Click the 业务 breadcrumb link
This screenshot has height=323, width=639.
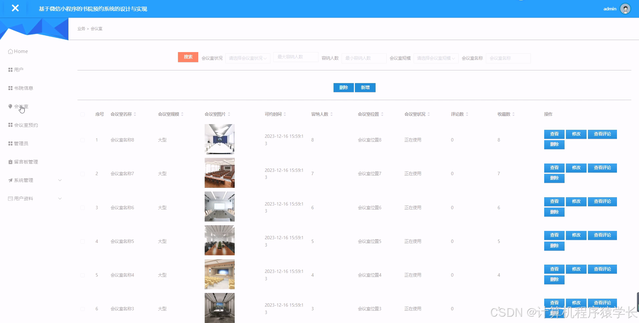(x=80, y=29)
